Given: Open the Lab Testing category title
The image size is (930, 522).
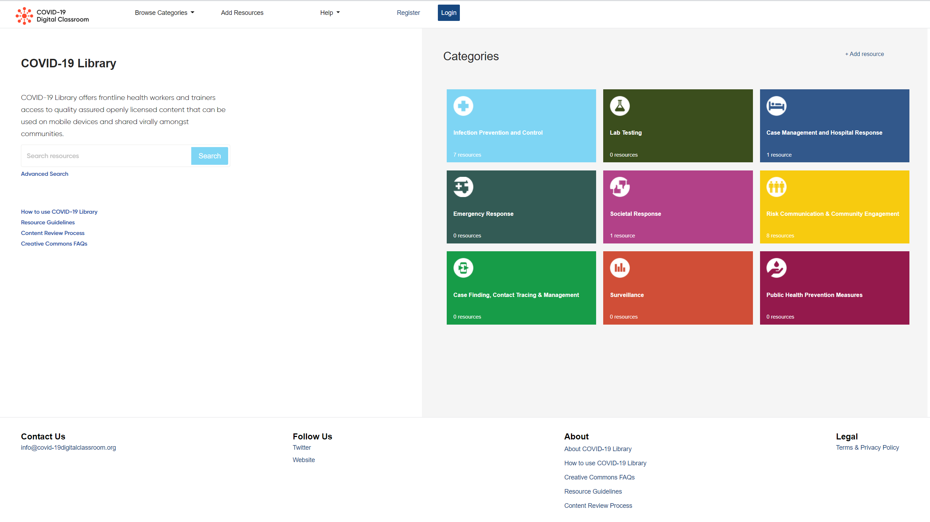Looking at the screenshot, I should coord(625,133).
